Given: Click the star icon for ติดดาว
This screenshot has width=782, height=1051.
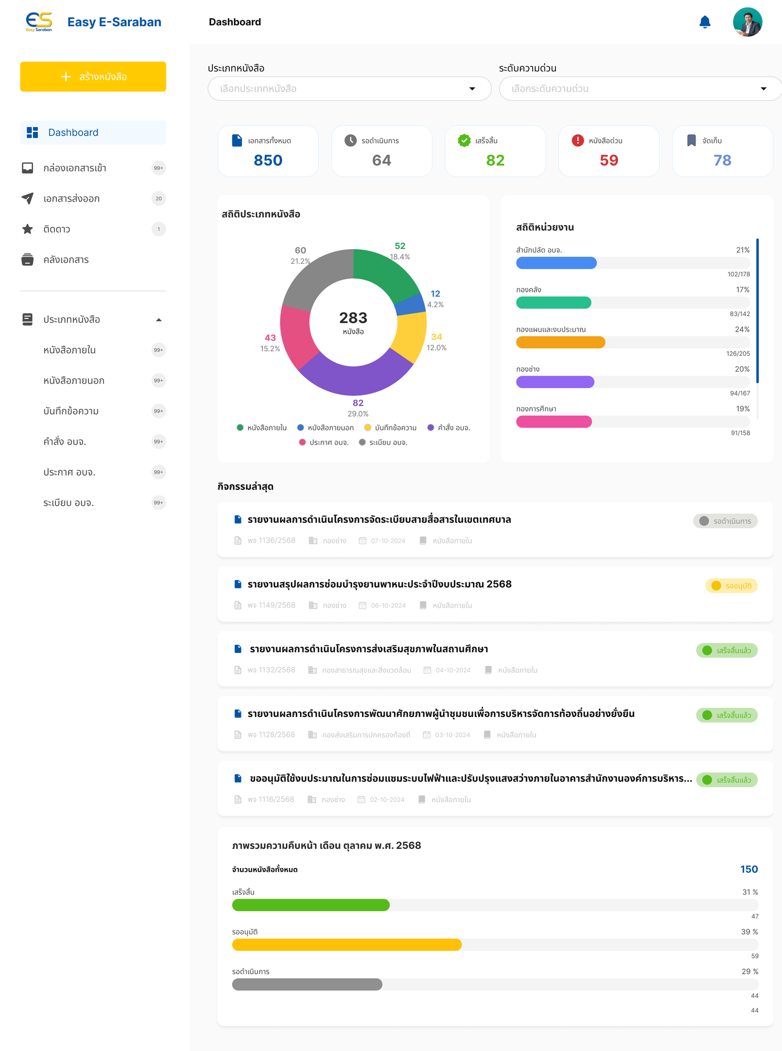Looking at the screenshot, I should pyautogui.click(x=27, y=229).
